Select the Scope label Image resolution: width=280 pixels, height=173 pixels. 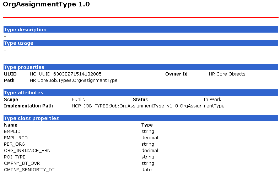tap(11, 99)
